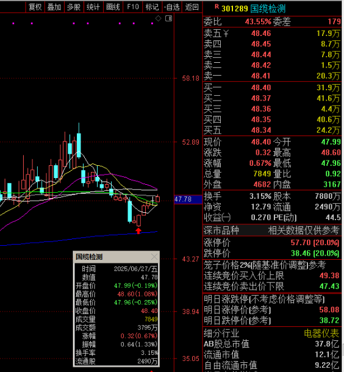Click the last pink dot marker above the chart
344x372 pixels.
(x=152, y=23)
